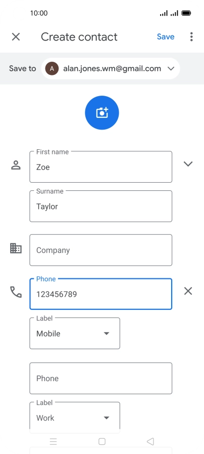
Task: Select the empty second Phone field
Action: 100,379
